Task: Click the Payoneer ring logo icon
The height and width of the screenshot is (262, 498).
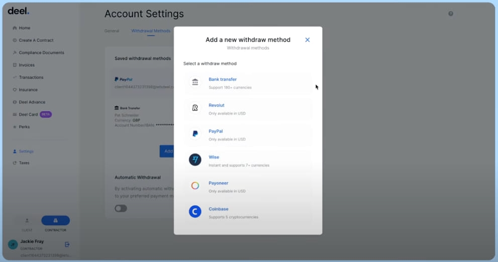Action: (x=195, y=186)
